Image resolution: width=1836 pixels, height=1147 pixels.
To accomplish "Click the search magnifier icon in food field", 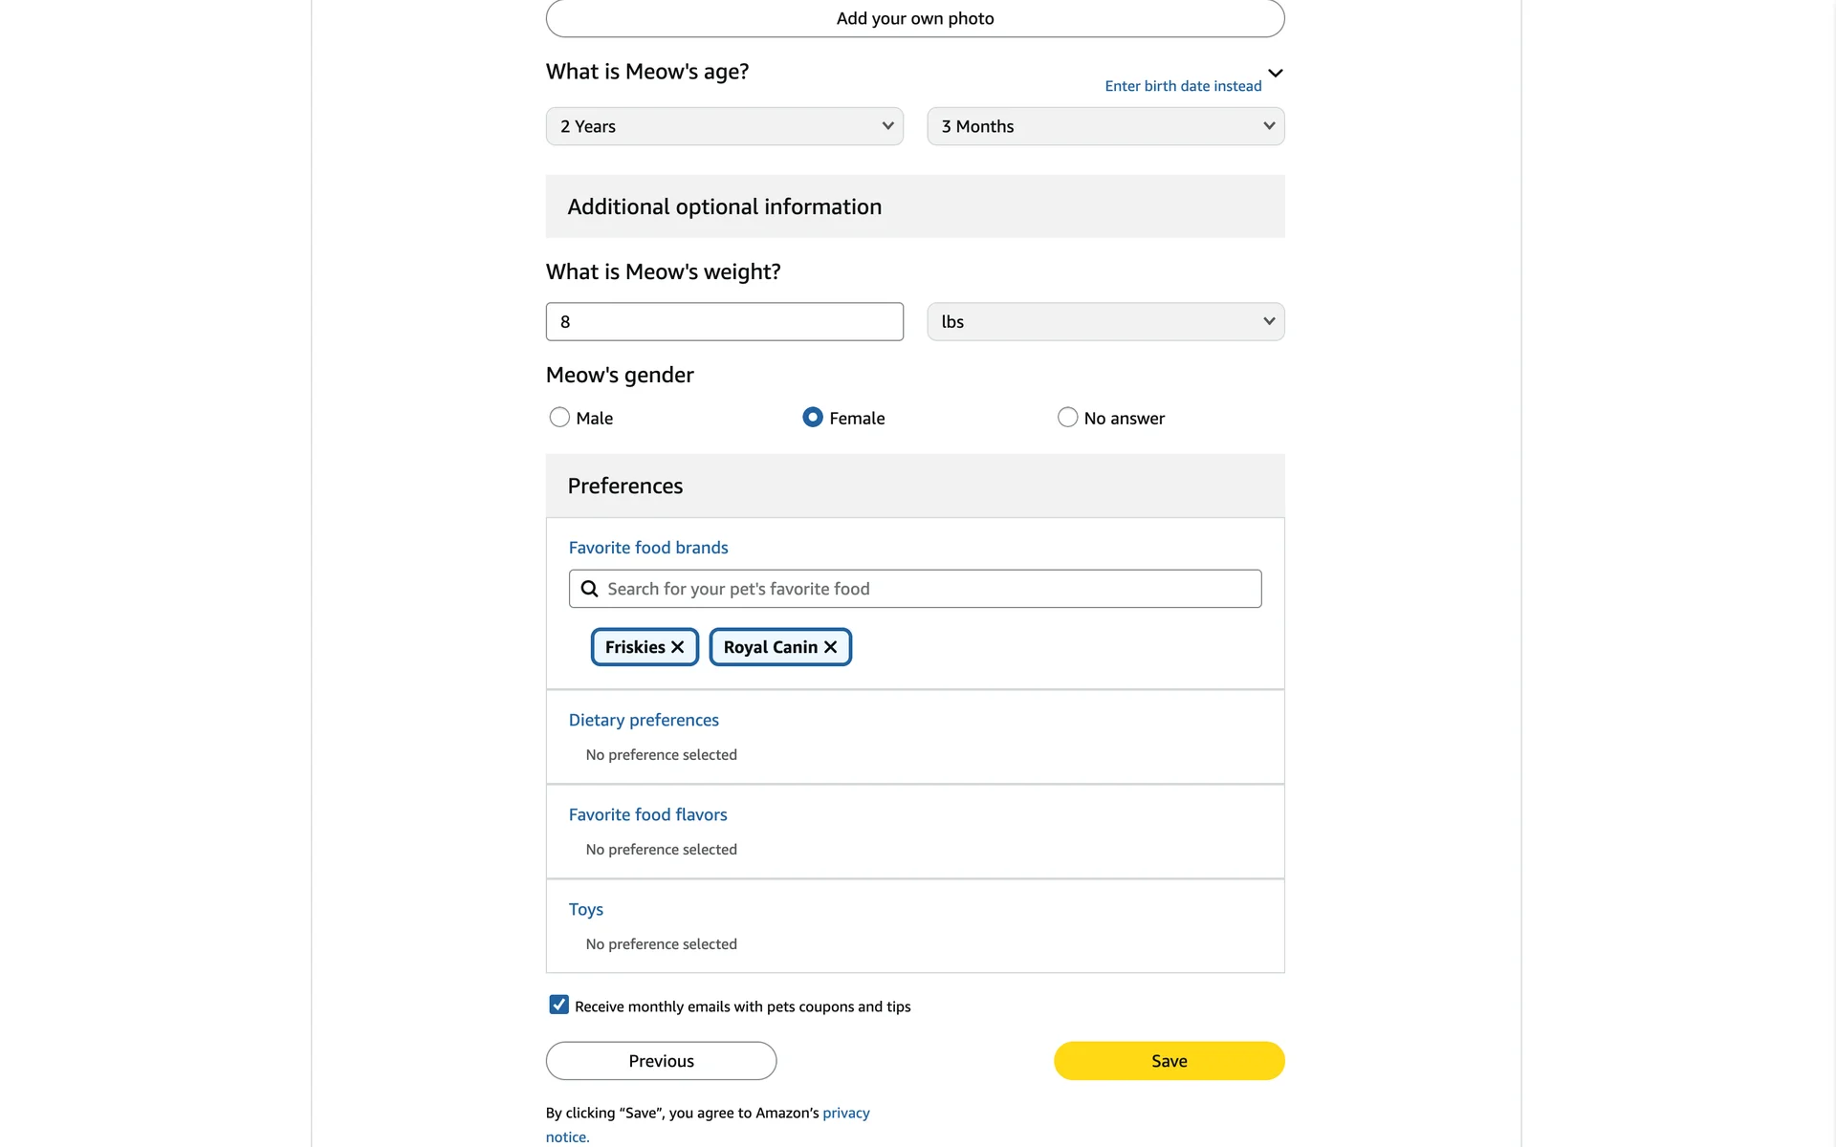I will (x=590, y=589).
